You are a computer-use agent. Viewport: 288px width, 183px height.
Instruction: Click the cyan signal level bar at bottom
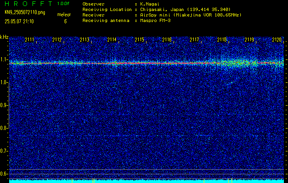pos(147,181)
